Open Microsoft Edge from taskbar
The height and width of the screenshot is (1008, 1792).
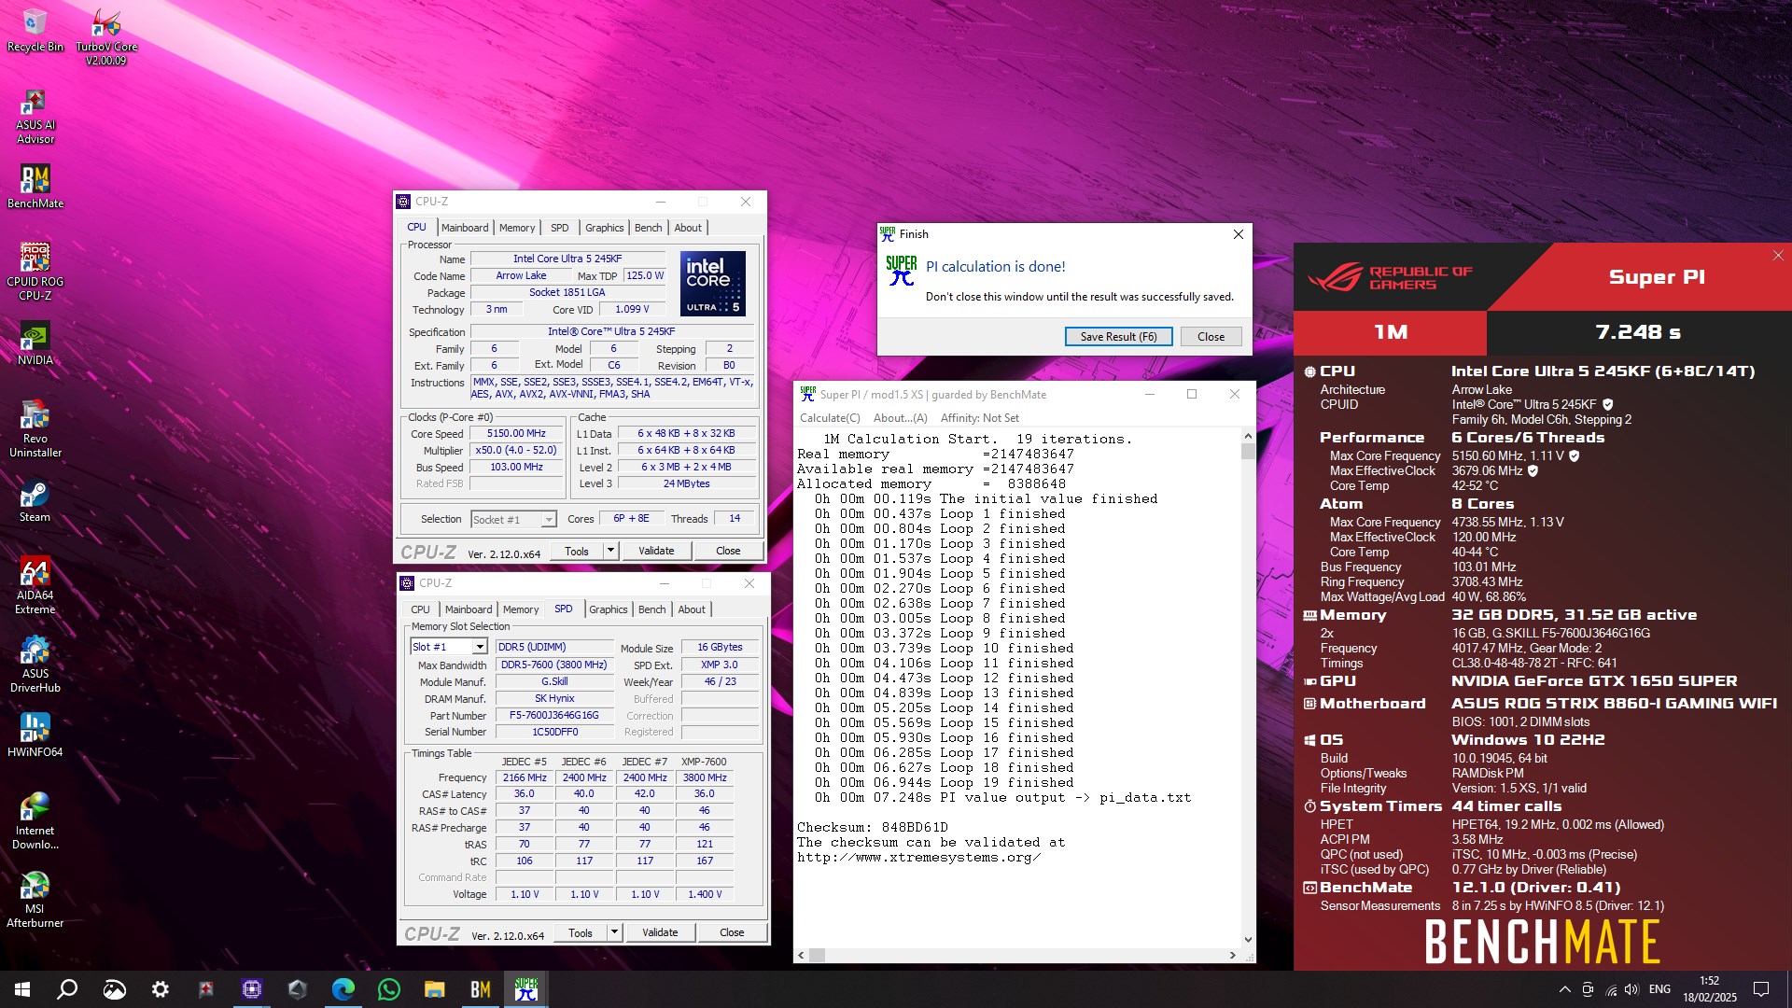[x=343, y=989]
